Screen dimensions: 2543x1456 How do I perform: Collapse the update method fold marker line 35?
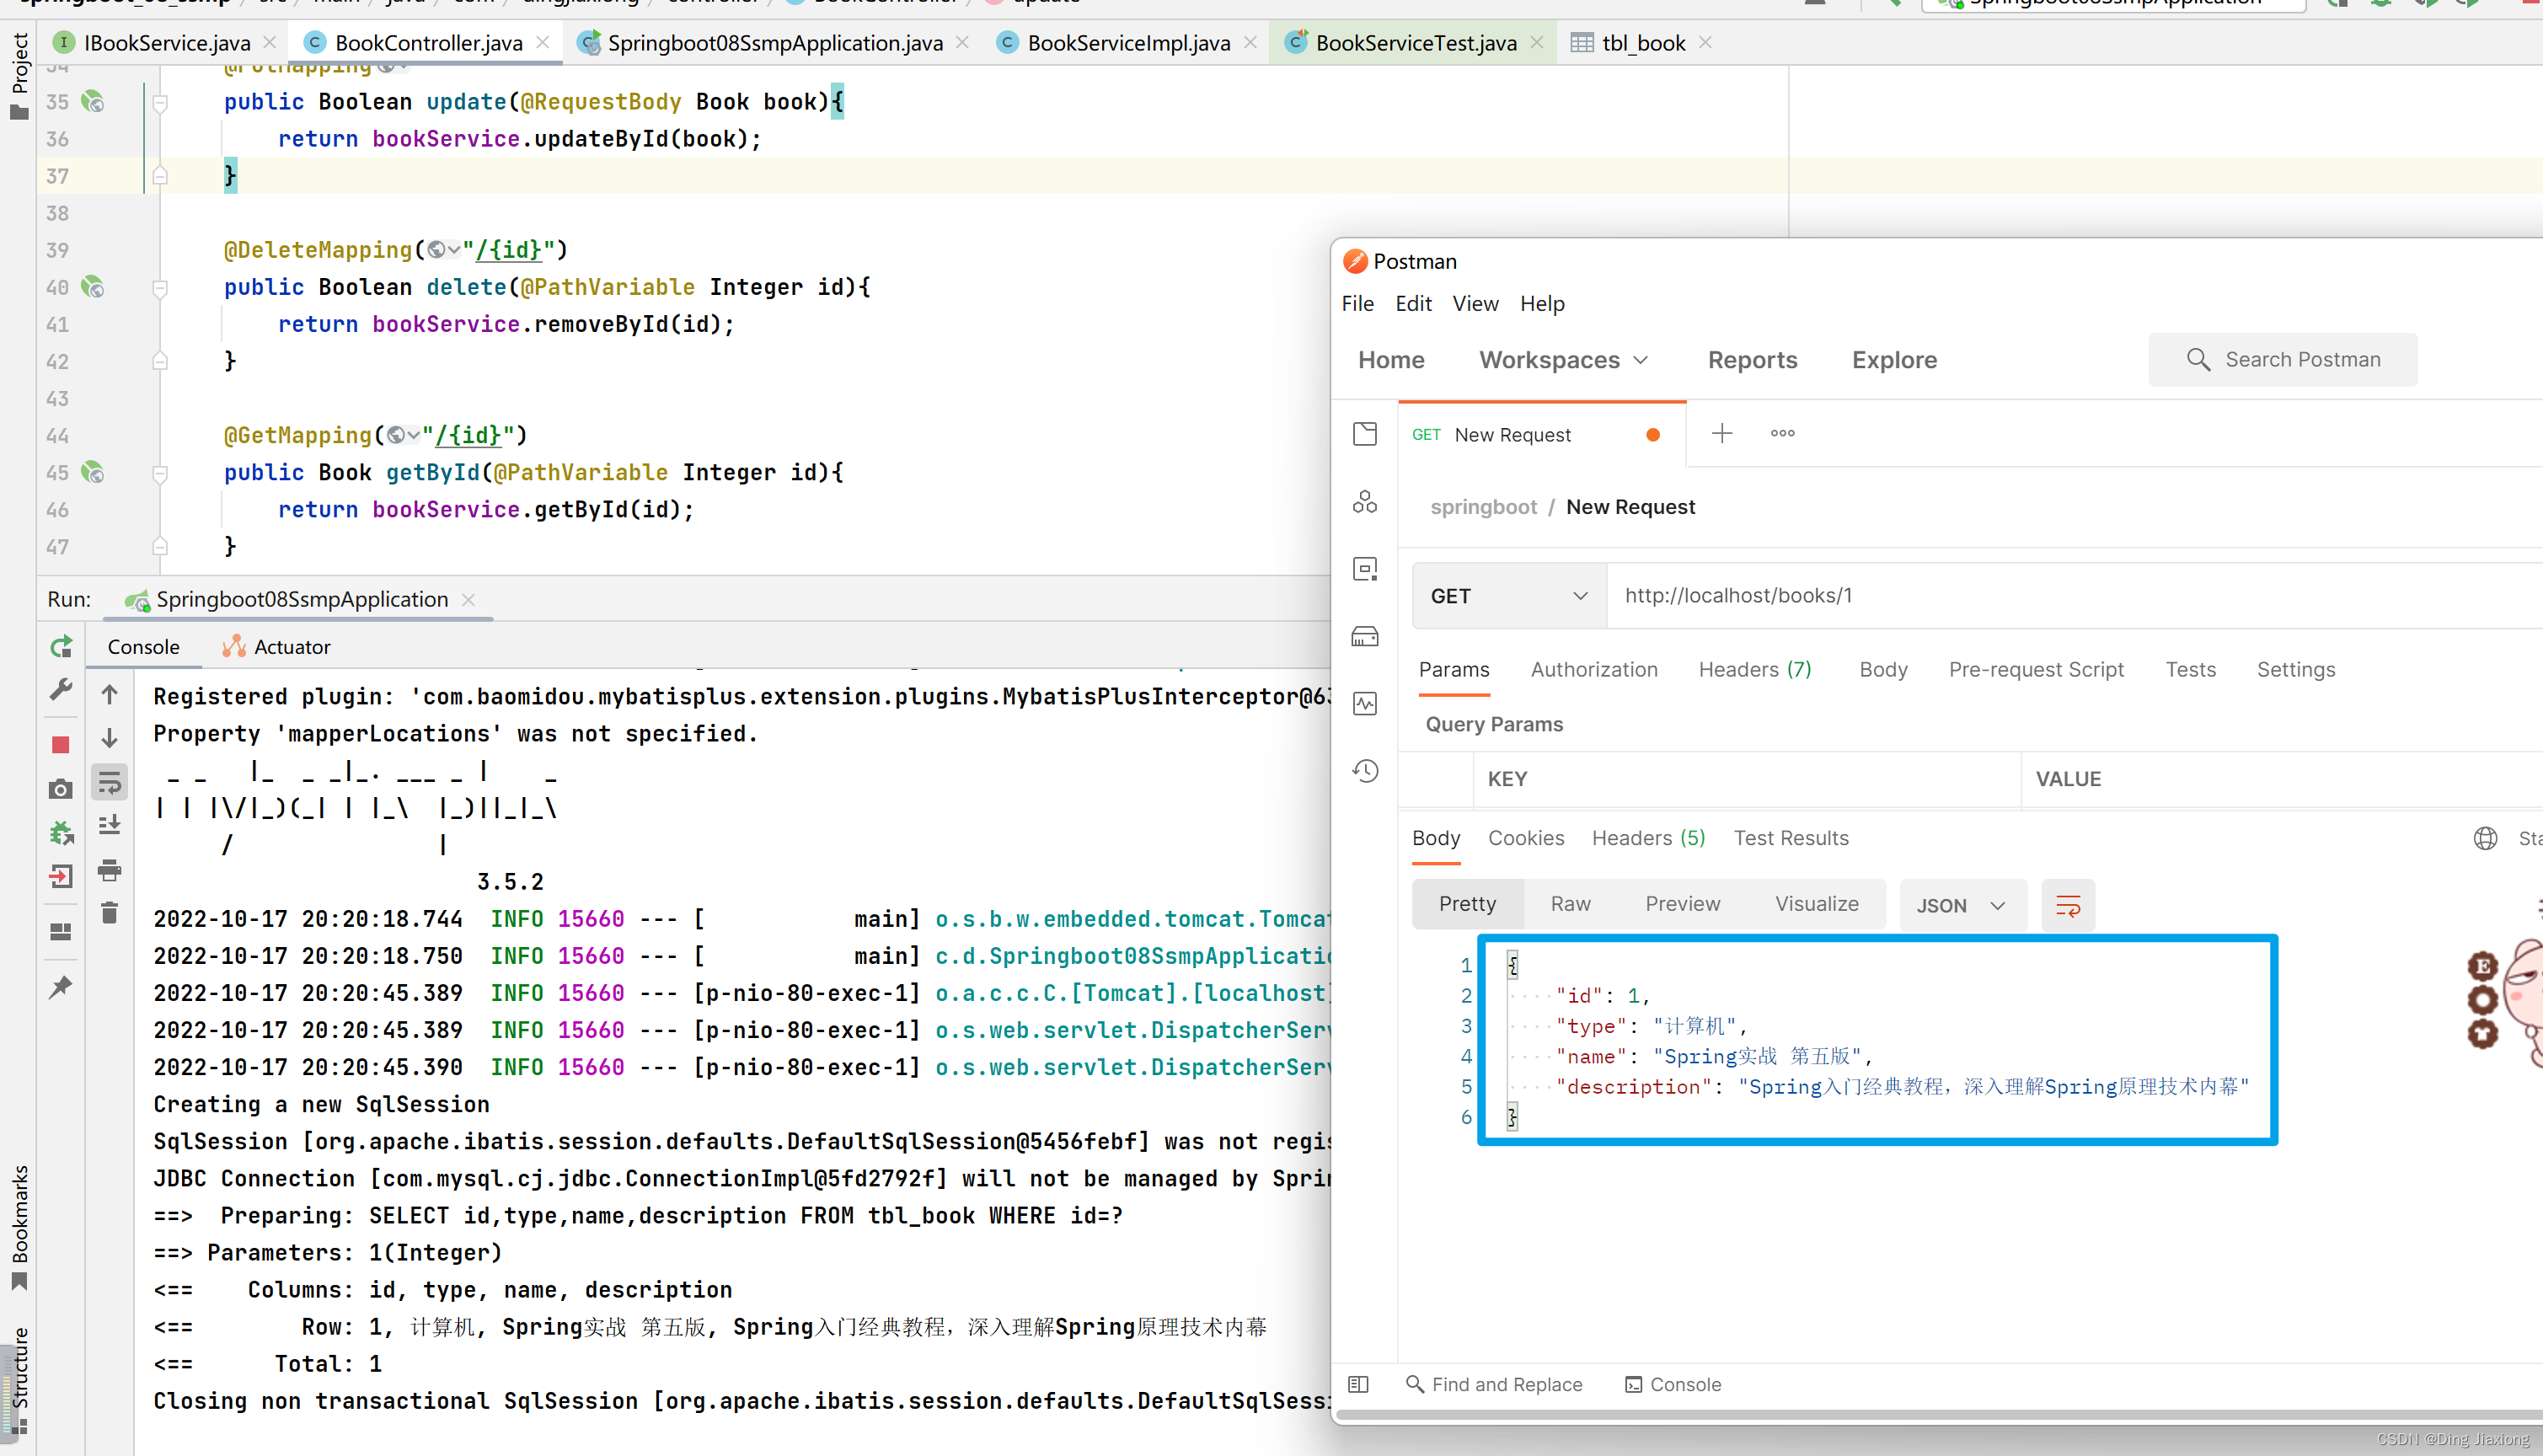(x=160, y=102)
